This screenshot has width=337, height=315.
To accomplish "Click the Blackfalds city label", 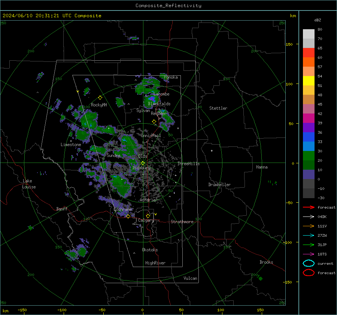I will tap(159, 104).
